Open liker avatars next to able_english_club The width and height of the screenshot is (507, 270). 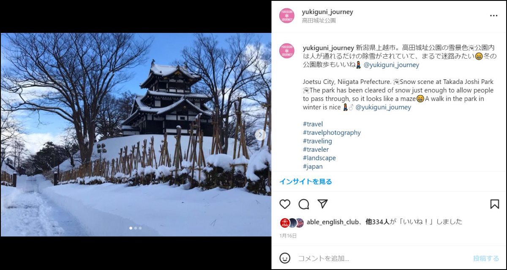tap(292, 222)
